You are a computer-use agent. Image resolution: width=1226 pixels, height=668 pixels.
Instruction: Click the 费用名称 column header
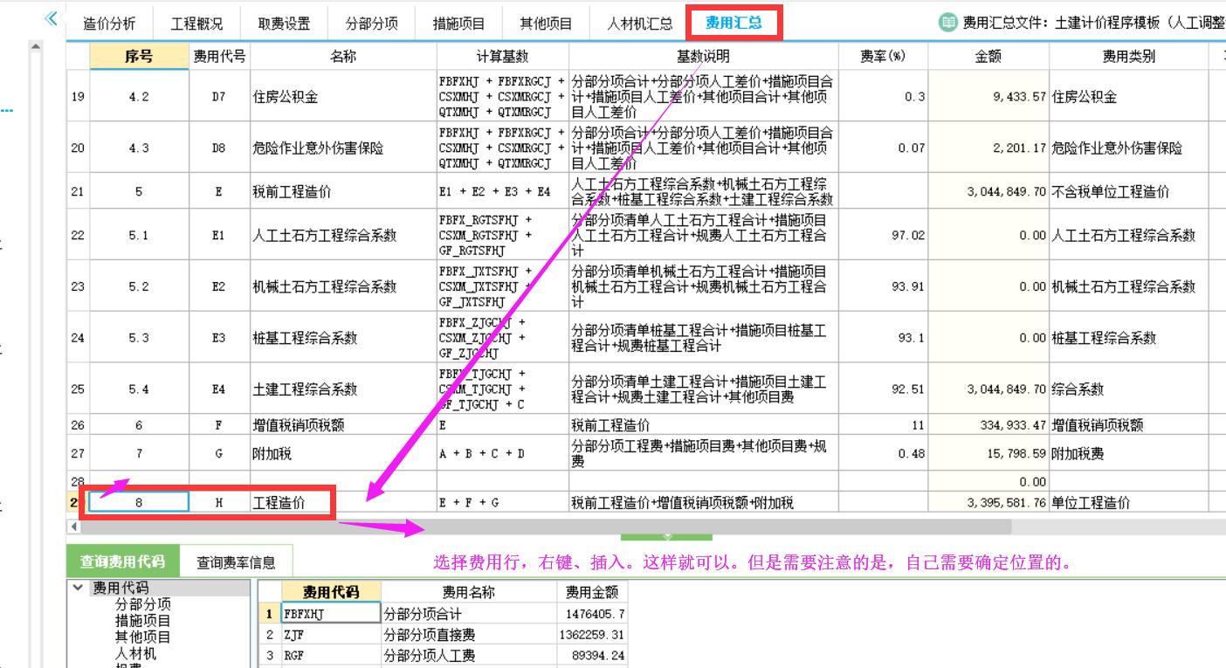click(468, 592)
